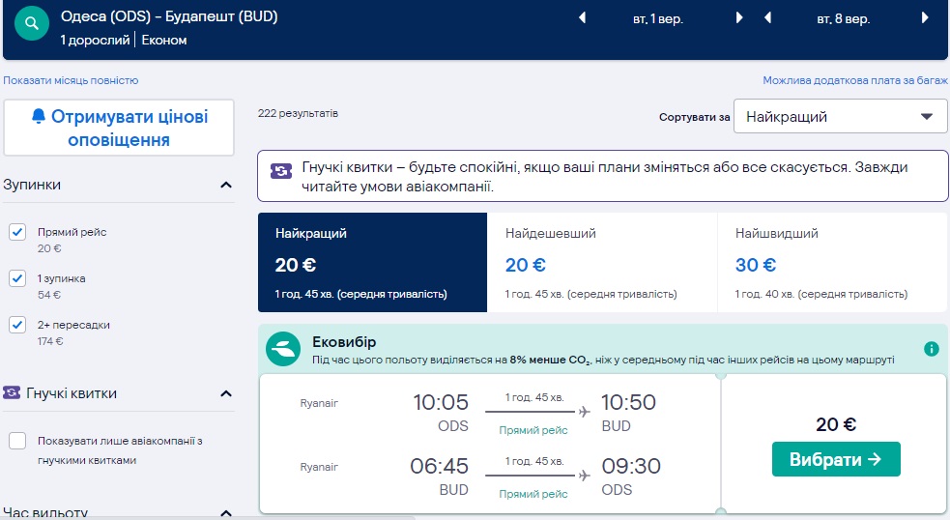Open Показати місяць повністю link
The image size is (950, 520).
(71, 80)
